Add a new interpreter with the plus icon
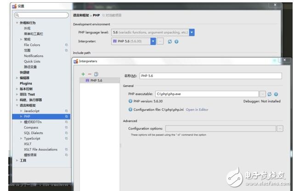294x191 pixels. 83,74
